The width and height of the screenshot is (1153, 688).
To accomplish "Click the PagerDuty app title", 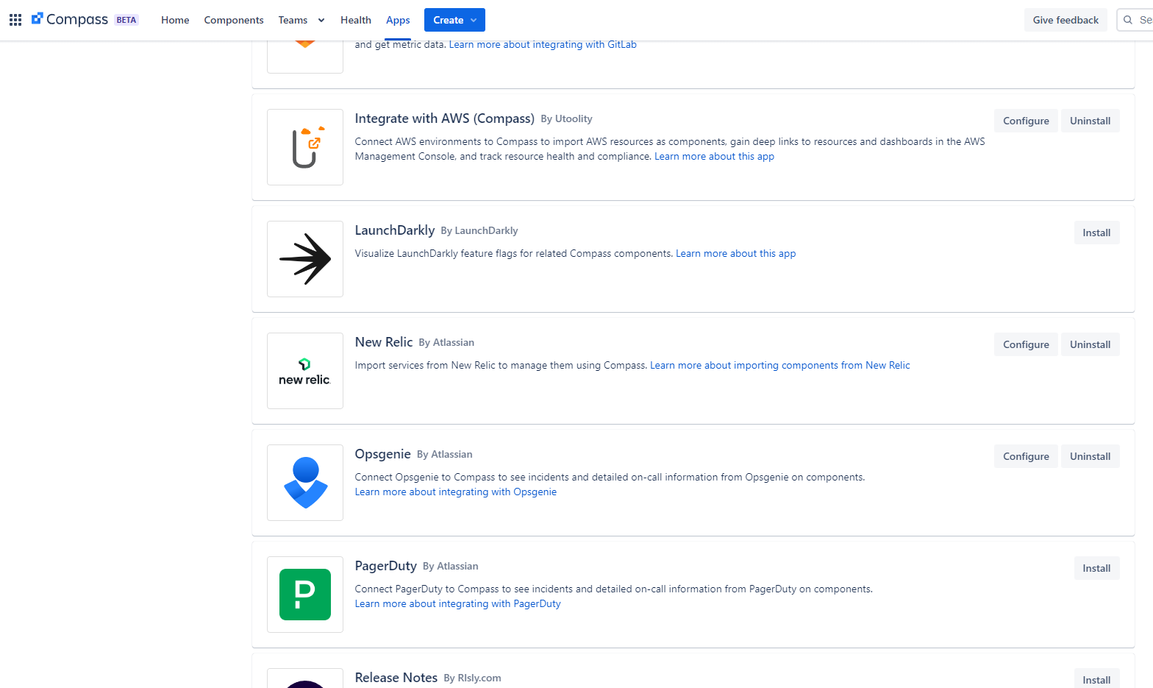I will (x=386, y=566).
